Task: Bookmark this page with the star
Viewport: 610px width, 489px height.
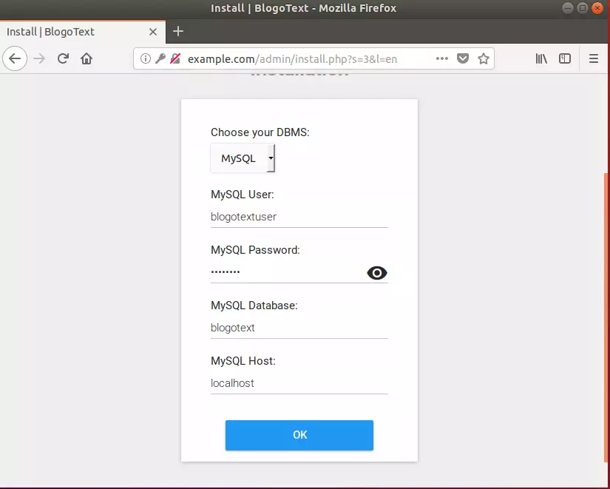Action: click(x=484, y=58)
